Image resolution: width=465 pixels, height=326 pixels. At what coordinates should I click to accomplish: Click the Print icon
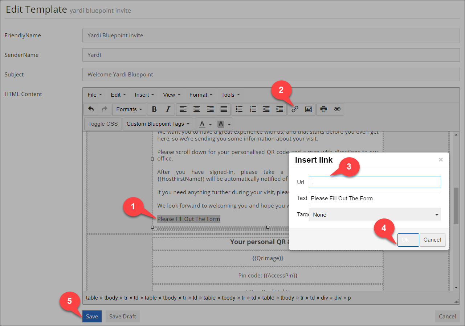323,109
